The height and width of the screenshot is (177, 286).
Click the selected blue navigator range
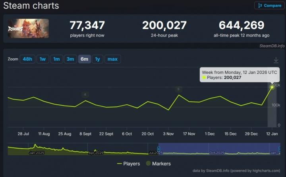[x=219, y=149]
